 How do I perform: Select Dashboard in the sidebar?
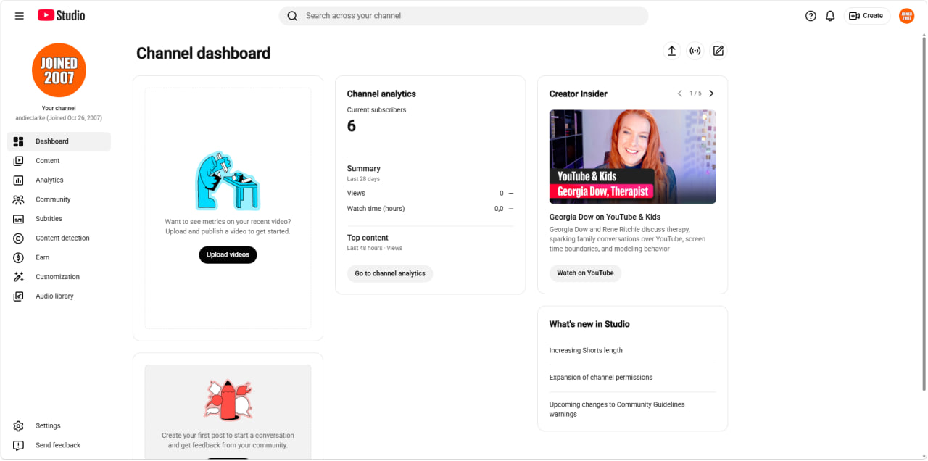point(59,141)
